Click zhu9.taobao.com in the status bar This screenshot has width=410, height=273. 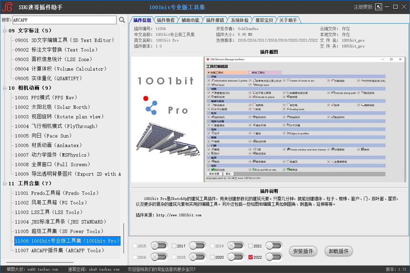pos(104,270)
